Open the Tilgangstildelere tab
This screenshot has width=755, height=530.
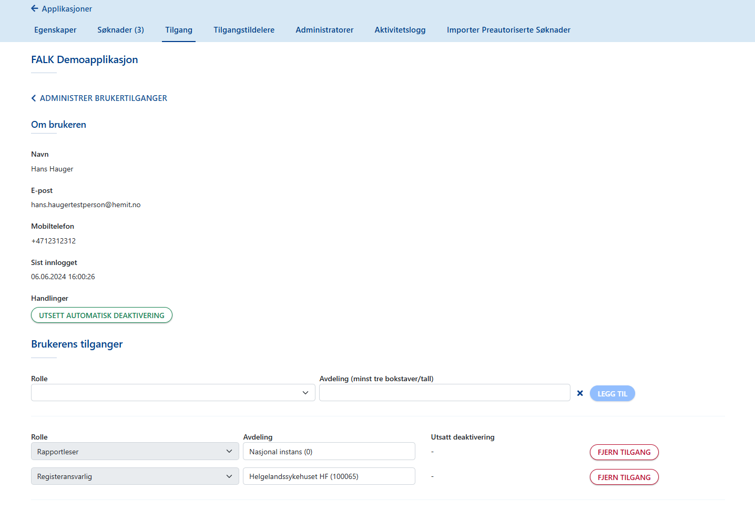pos(244,30)
